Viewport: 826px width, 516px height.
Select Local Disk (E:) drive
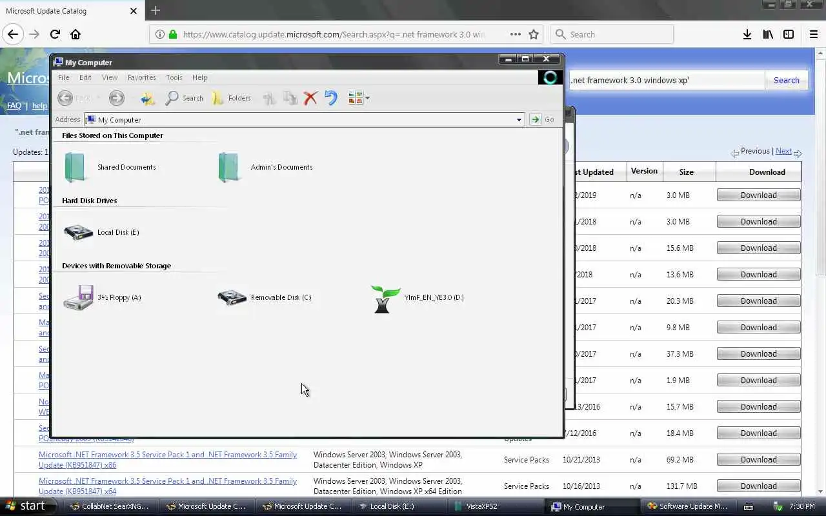(101, 232)
